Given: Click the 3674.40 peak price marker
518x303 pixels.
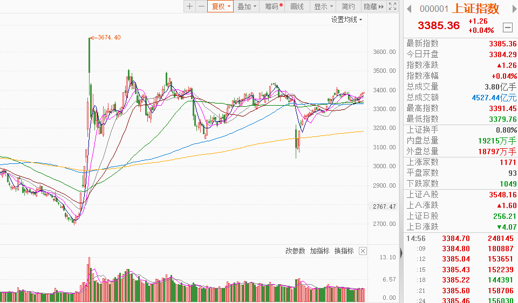Looking at the screenshot, I should pyautogui.click(x=108, y=37).
